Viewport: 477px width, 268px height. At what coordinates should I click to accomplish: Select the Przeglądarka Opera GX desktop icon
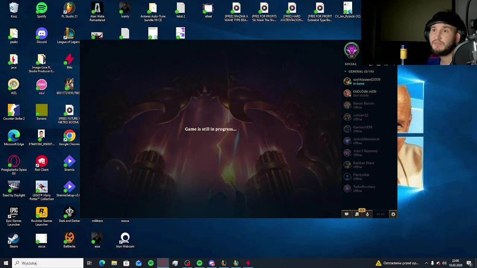14,165
